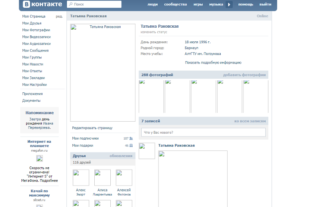Click изменить статус

(x=154, y=32)
